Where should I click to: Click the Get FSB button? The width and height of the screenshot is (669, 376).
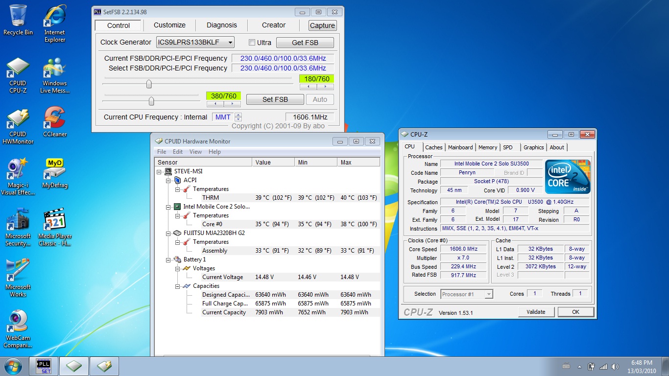pyautogui.click(x=305, y=43)
